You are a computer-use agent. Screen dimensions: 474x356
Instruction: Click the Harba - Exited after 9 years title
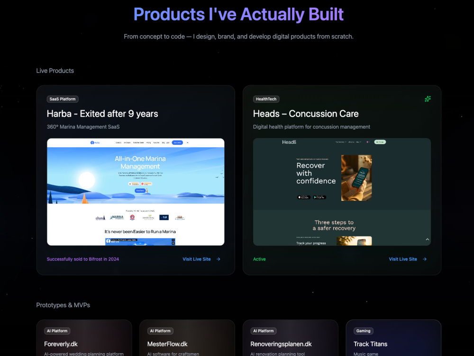click(102, 114)
